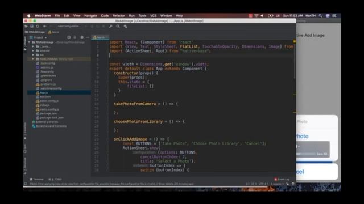This screenshot has height=204, width=364.
Task: Click the Synchronize refresh toolbar icon
Action: pyautogui.click(x=38, y=27)
